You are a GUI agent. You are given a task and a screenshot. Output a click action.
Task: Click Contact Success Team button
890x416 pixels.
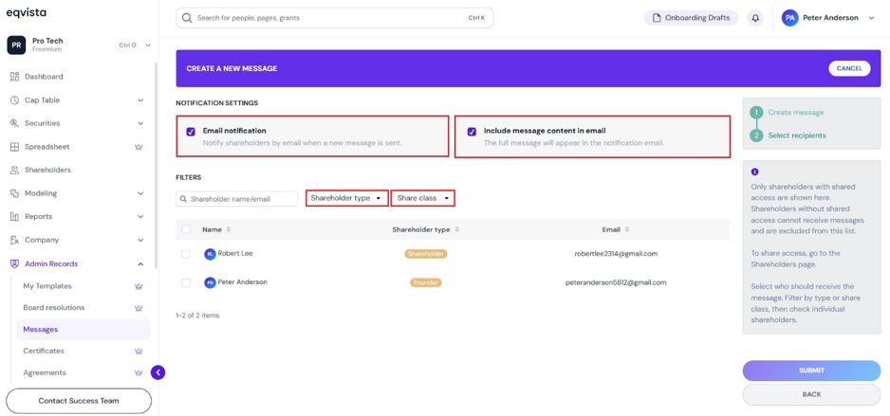(79, 401)
